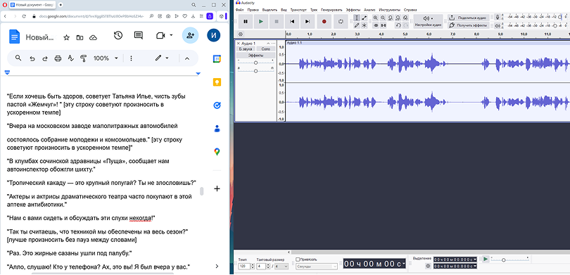The height and width of the screenshot is (275, 570).
Task: Collapse track Аудио 1 with the caret
Action: (268, 43)
